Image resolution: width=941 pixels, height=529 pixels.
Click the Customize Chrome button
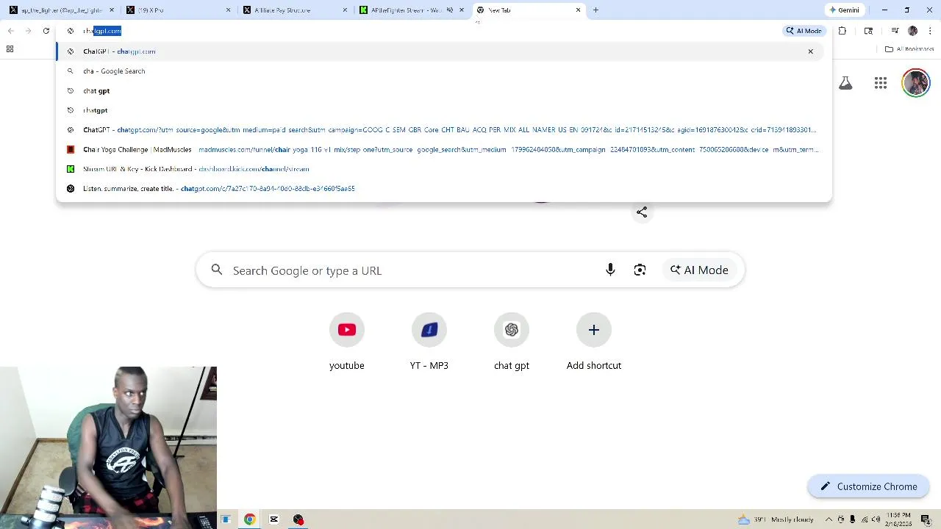tap(868, 486)
